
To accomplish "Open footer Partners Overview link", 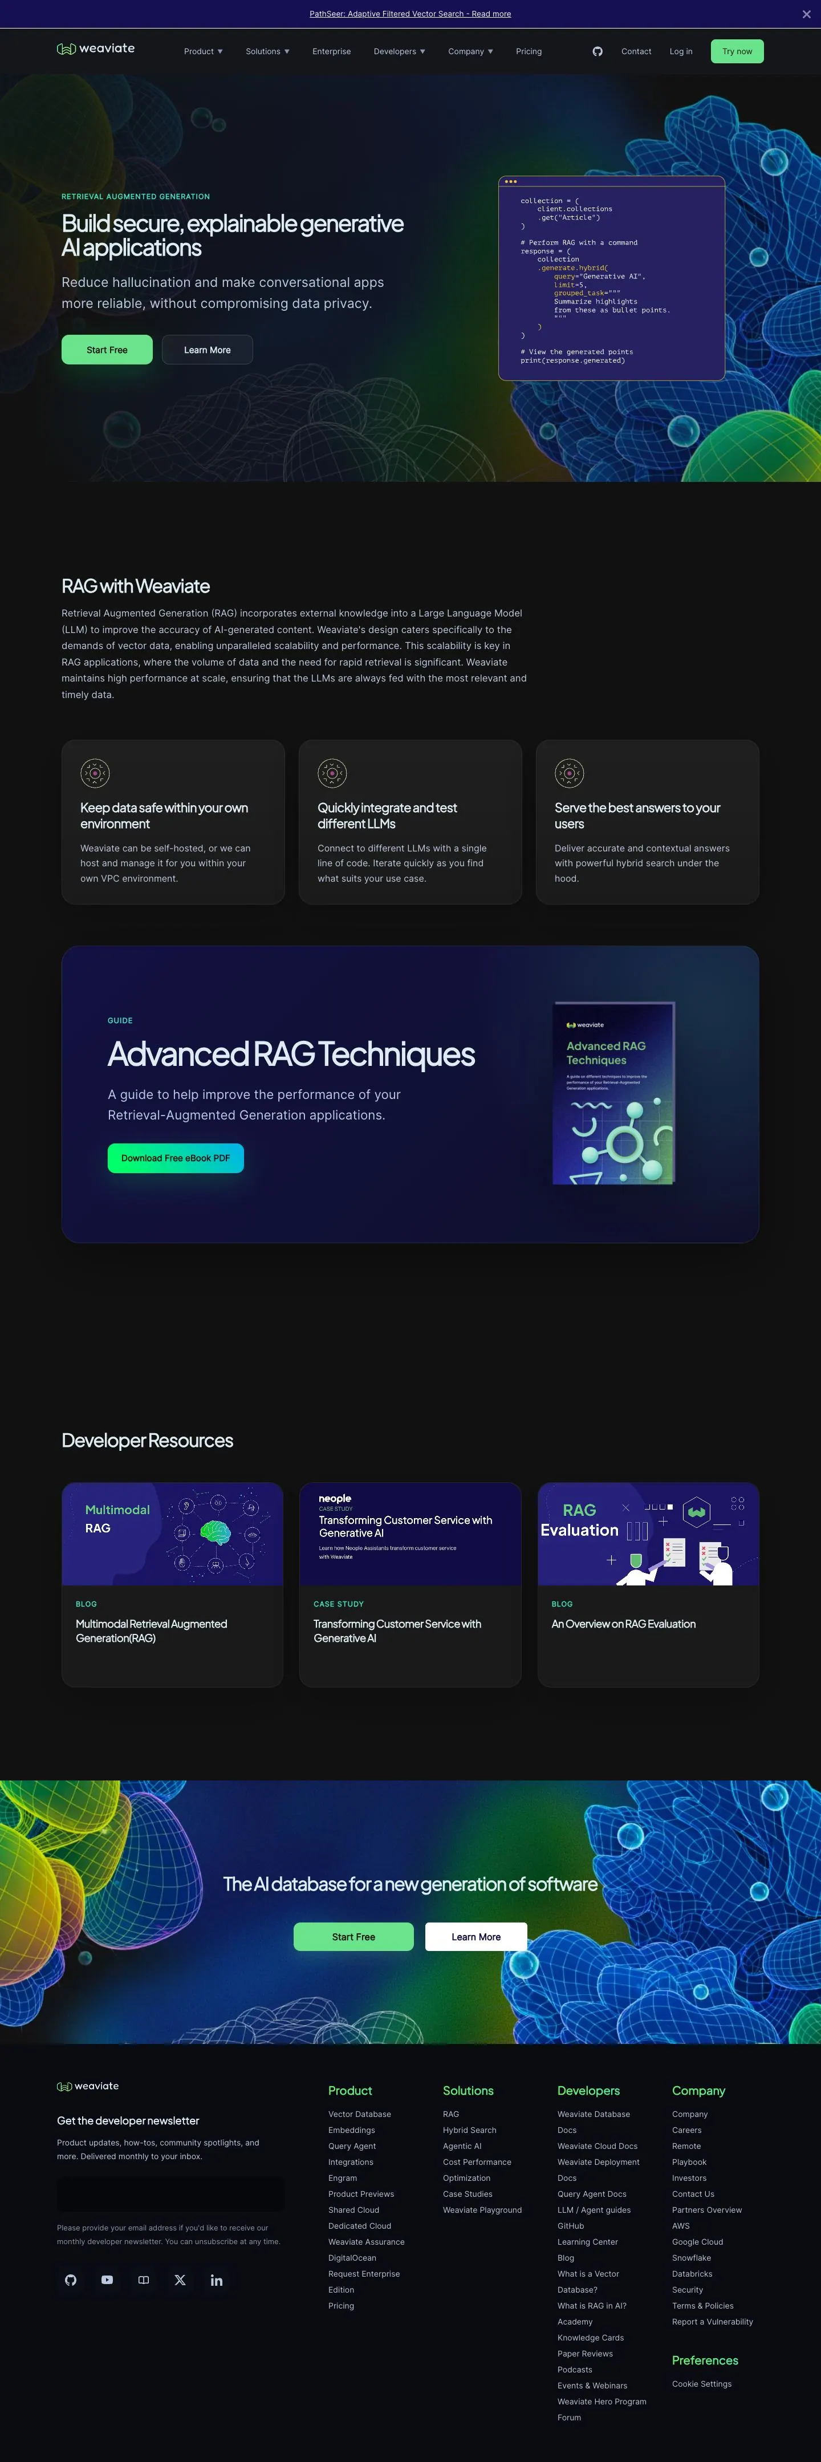I will pyautogui.click(x=706, y=2210).
